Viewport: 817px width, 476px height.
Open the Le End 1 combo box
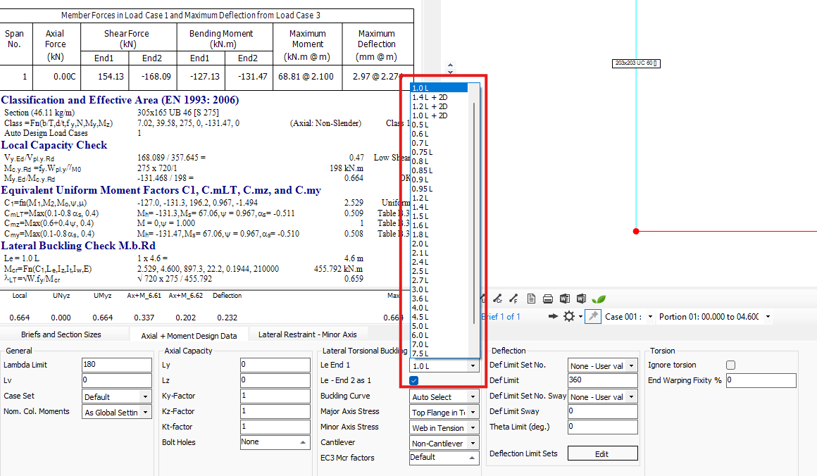click(444, 366)
